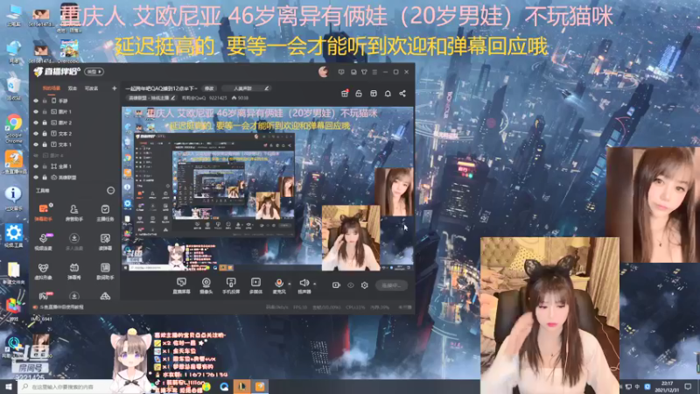Add a 摄像头 camera source
Viewport: 700px width, 394px height.
pos(206,285)
